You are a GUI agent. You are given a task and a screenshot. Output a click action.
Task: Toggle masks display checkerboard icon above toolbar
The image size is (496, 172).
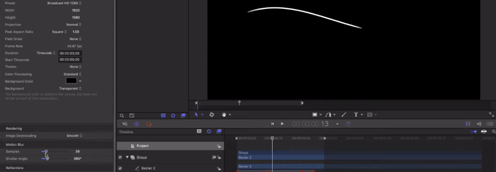pyautogui.click(x=163, y=116)
